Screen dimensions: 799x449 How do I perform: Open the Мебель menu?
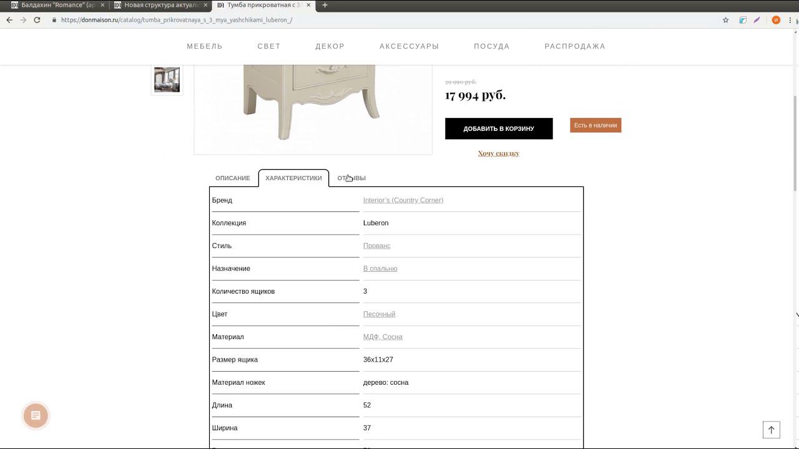pos(205,46)
